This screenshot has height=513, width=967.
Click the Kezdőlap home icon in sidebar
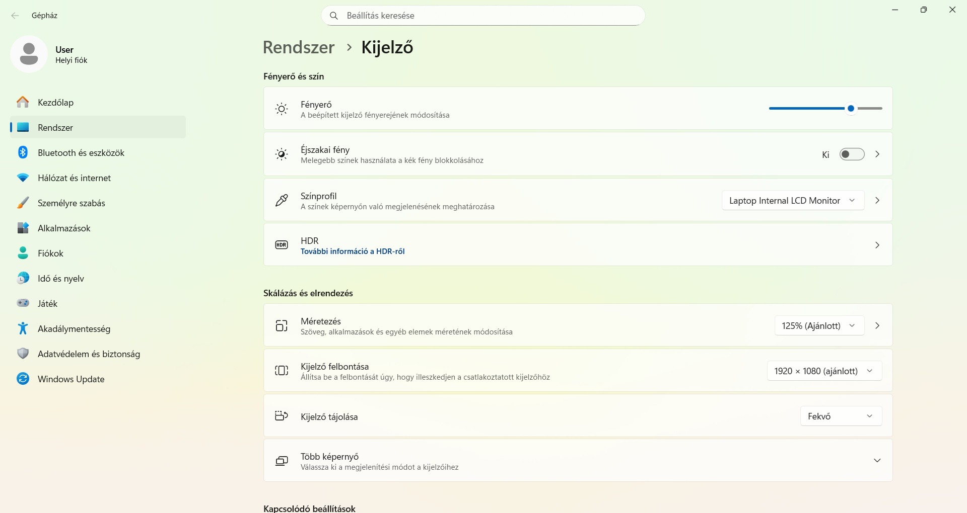(x=23, y=103)
